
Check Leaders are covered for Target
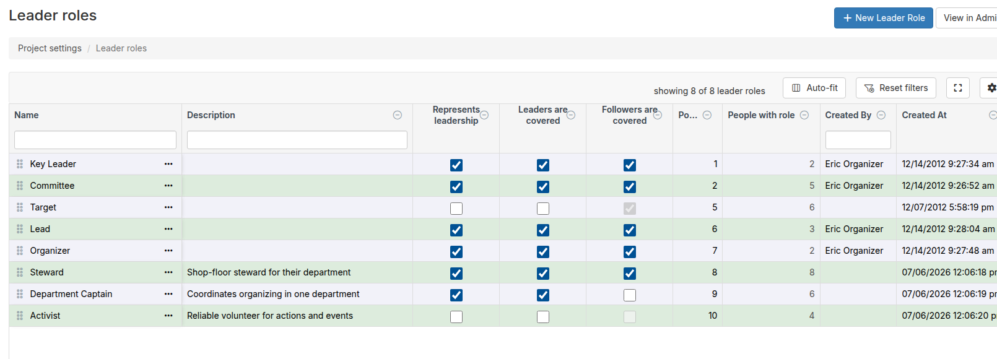543,209
